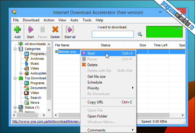This screenshot has width=195, height=133.
Task: Expand the Status (1) tree node
Action: click(x=15, y=107)
